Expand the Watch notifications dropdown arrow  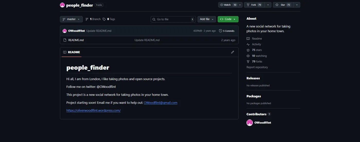pyautogui.click(x=240, y=5)
